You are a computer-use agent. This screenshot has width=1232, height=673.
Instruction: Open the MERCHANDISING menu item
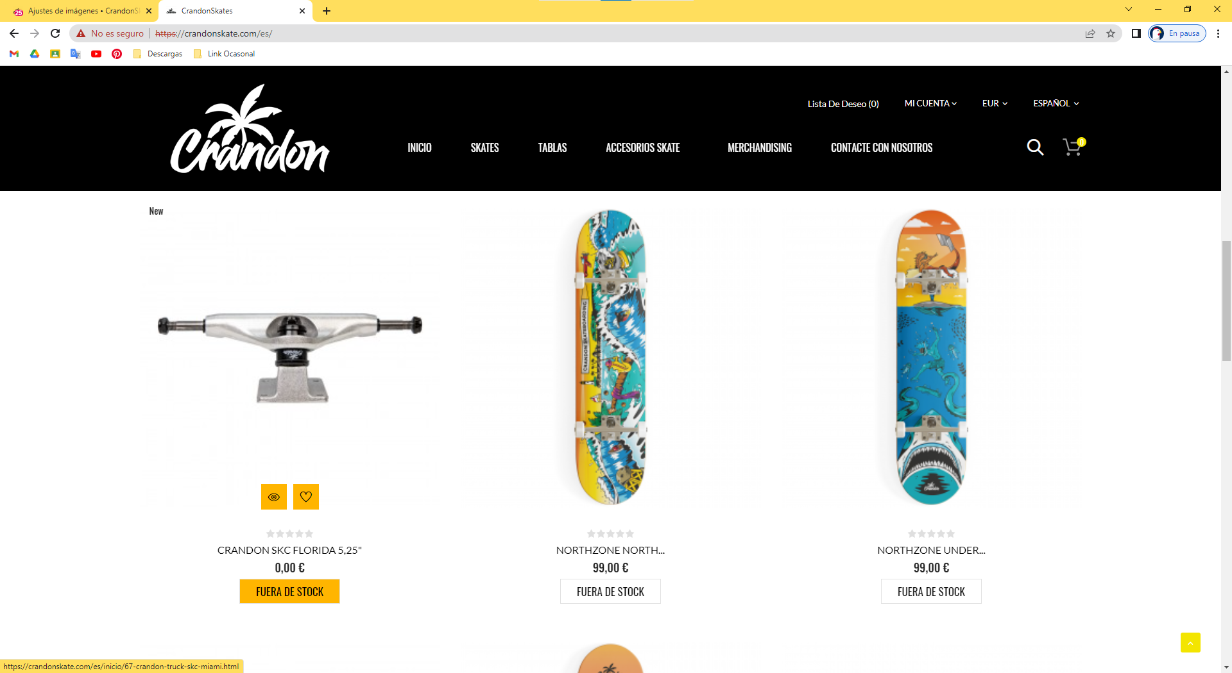[x=760, y=147]
